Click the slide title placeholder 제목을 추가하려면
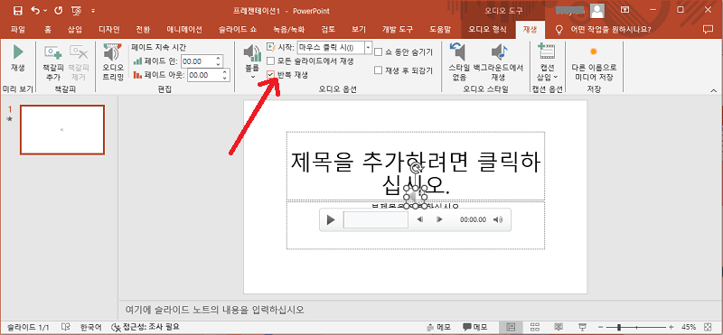723x335 pixels. point(416,166)
